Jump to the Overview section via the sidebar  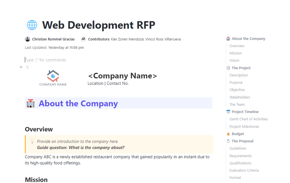237,46
